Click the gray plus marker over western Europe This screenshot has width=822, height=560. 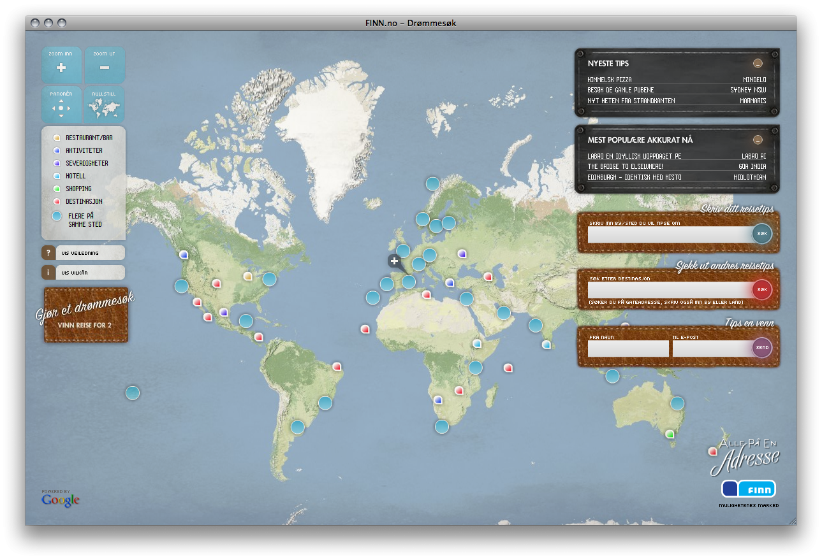tap(394, 261)
